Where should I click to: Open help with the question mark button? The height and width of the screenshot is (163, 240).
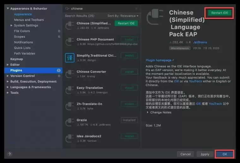tap(10, 154)
